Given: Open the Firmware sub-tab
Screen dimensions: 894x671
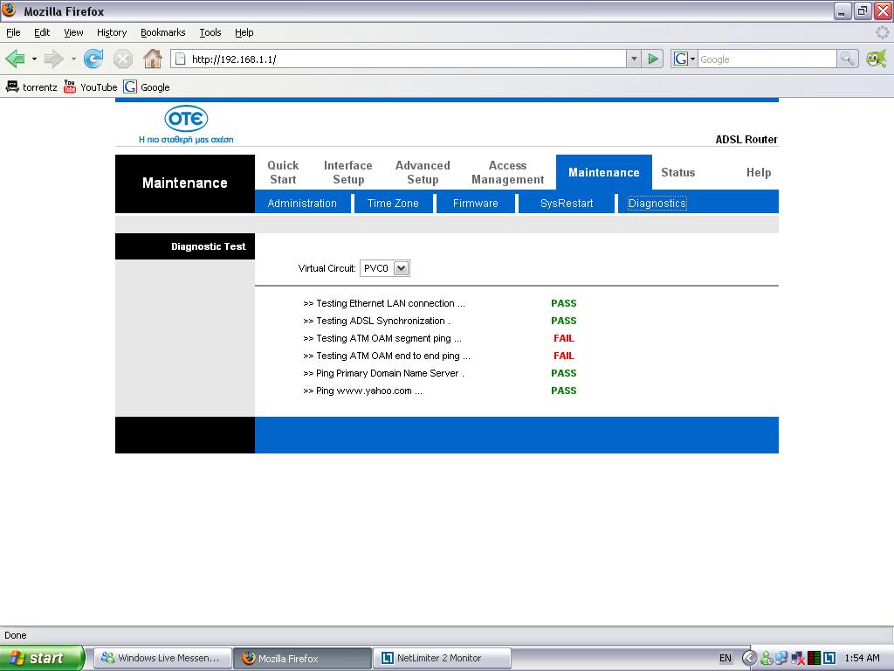Looking at the screenshot, I should pyautogui.click(x=476, y=203).
